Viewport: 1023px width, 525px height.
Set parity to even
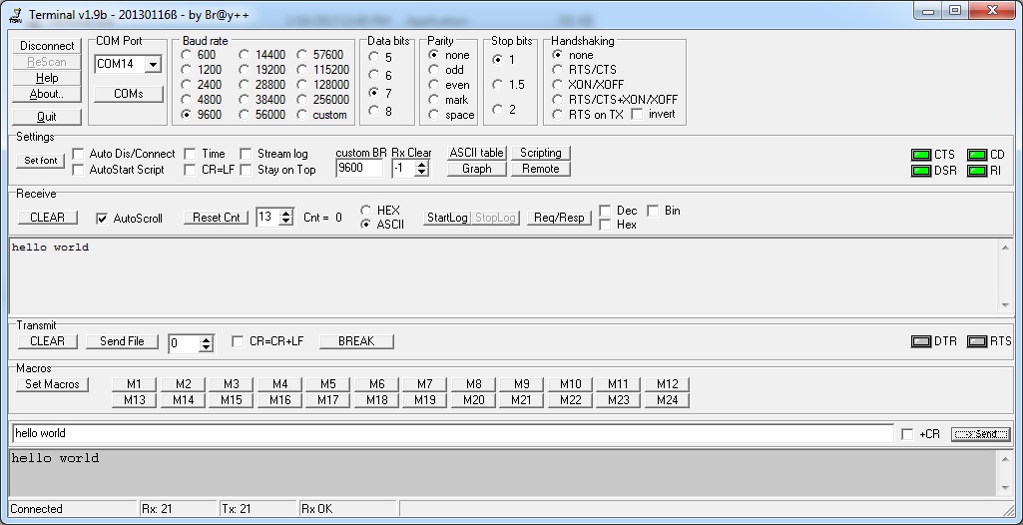click(x=434, y=85)
